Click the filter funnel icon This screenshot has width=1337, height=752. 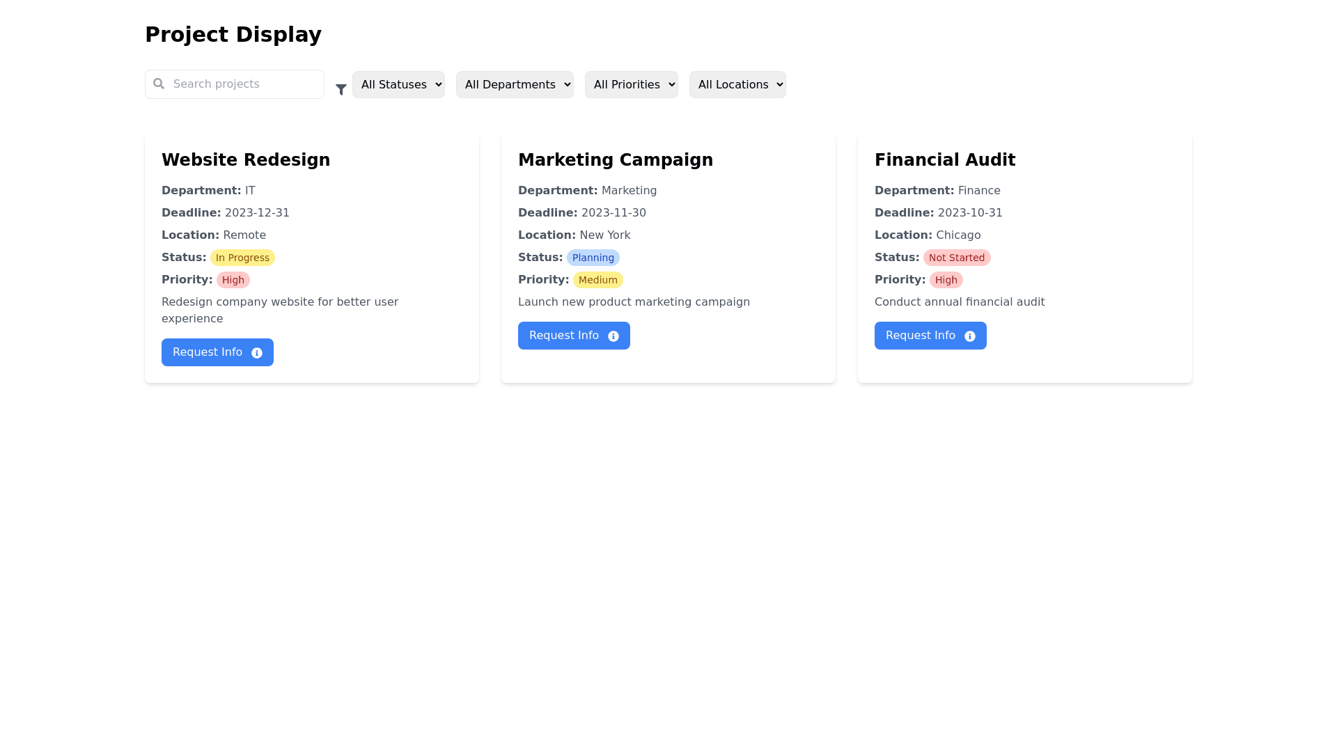pyautogui.click(x=341, y=90)
